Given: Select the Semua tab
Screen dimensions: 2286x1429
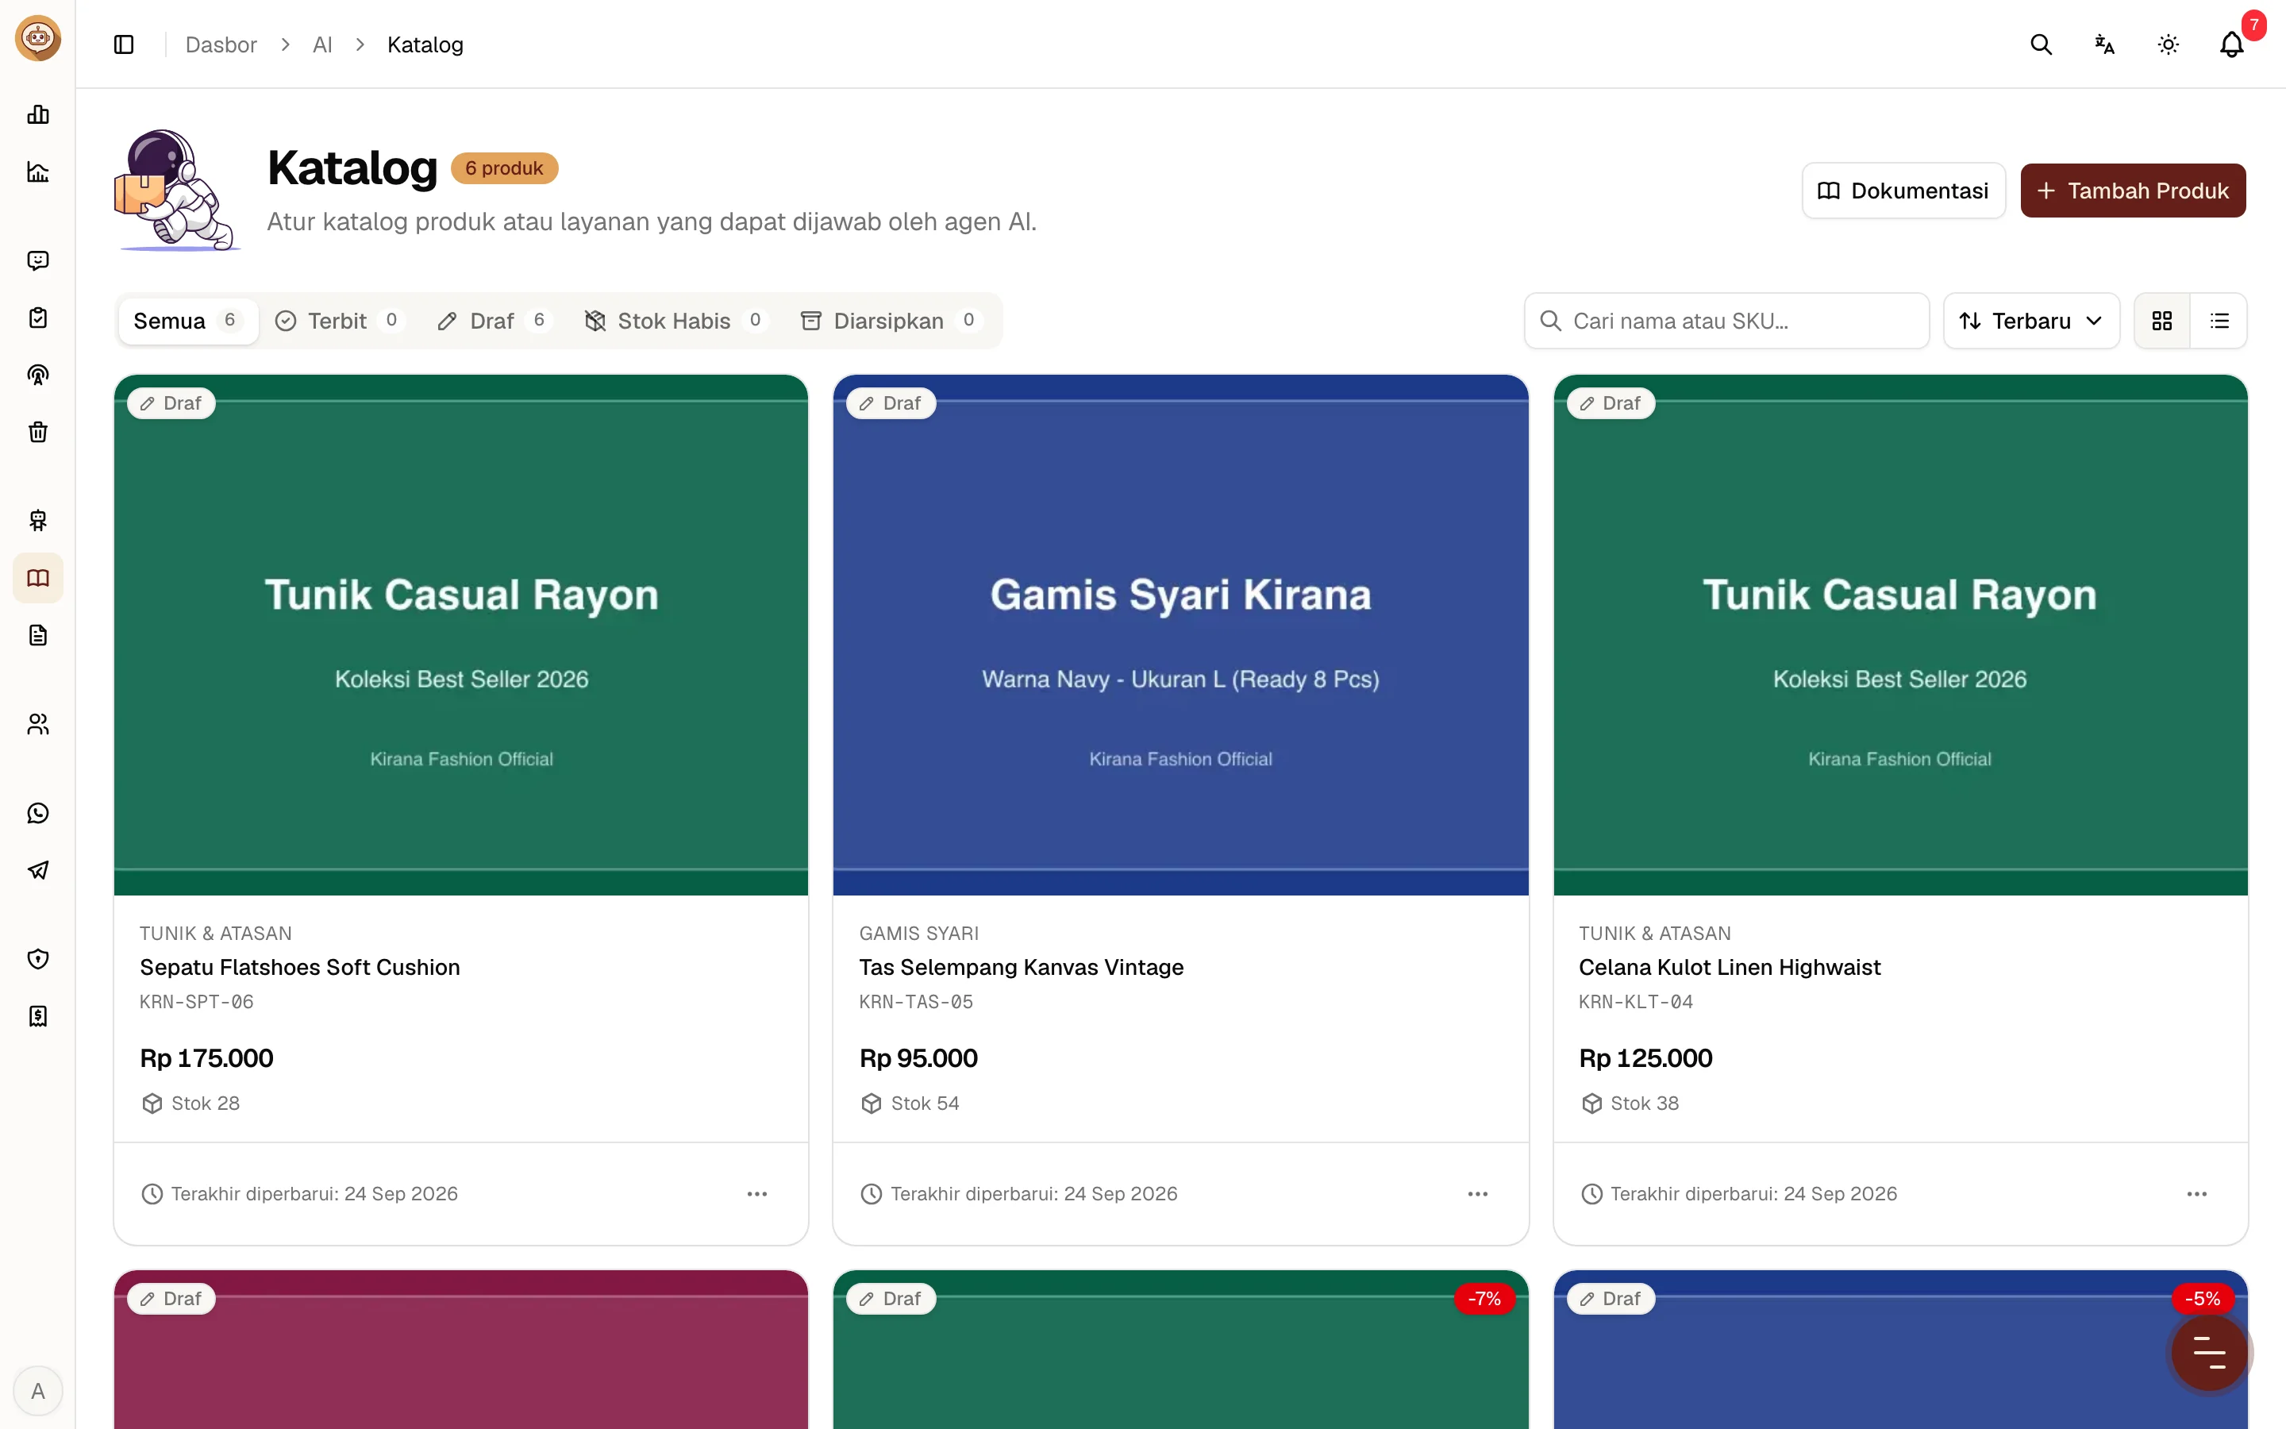Looking at the screenshot, I should coord(188,322).
